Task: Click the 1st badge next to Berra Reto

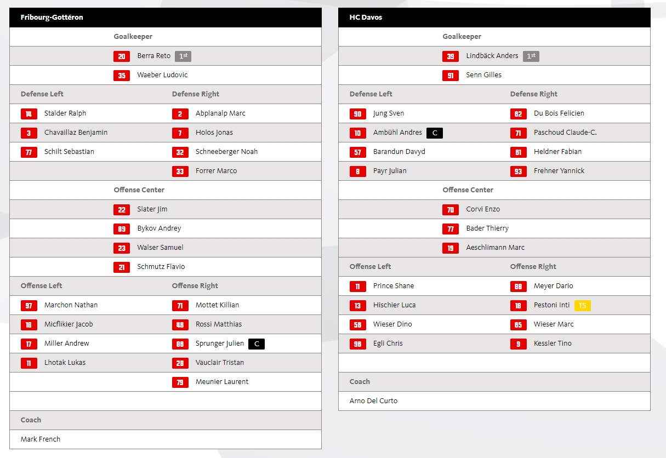Action: click(183, 56)
